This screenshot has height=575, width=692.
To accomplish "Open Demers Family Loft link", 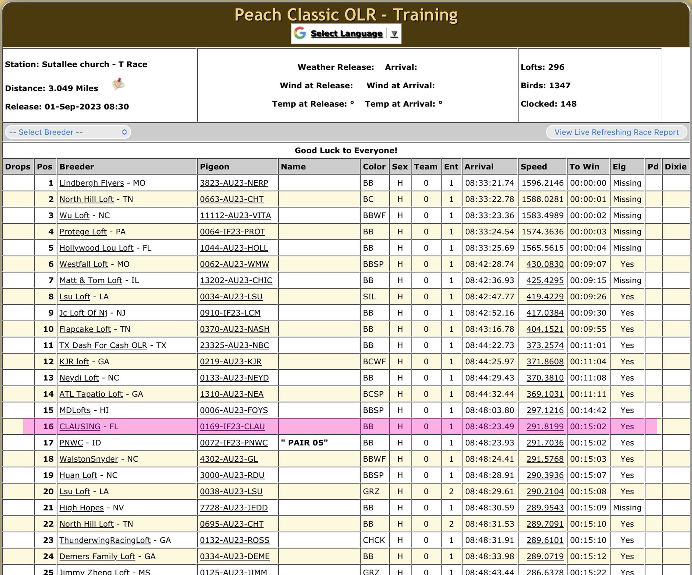I will (x=97, y=556).
